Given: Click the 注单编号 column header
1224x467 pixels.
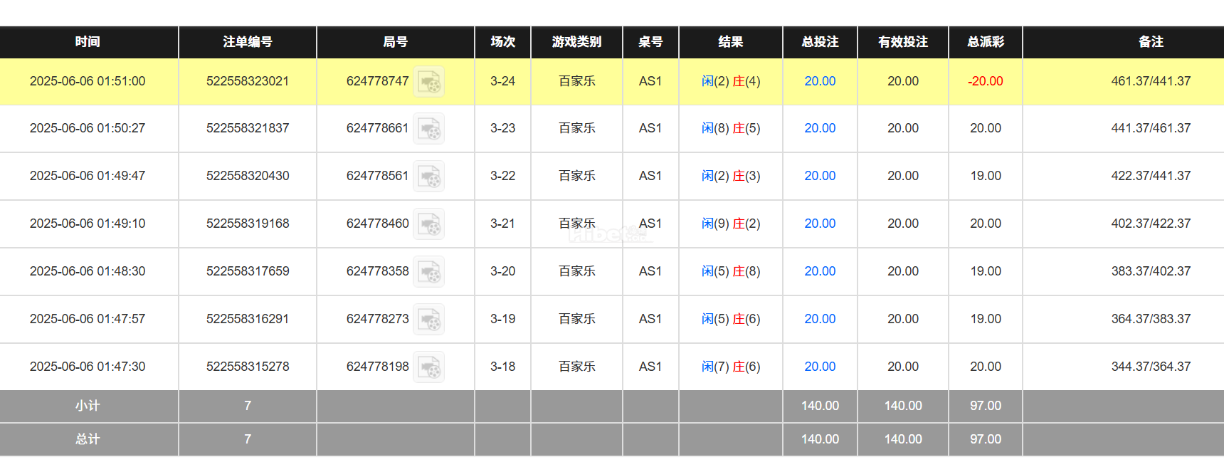Looking at the screenshot, I should coord(248,42).
